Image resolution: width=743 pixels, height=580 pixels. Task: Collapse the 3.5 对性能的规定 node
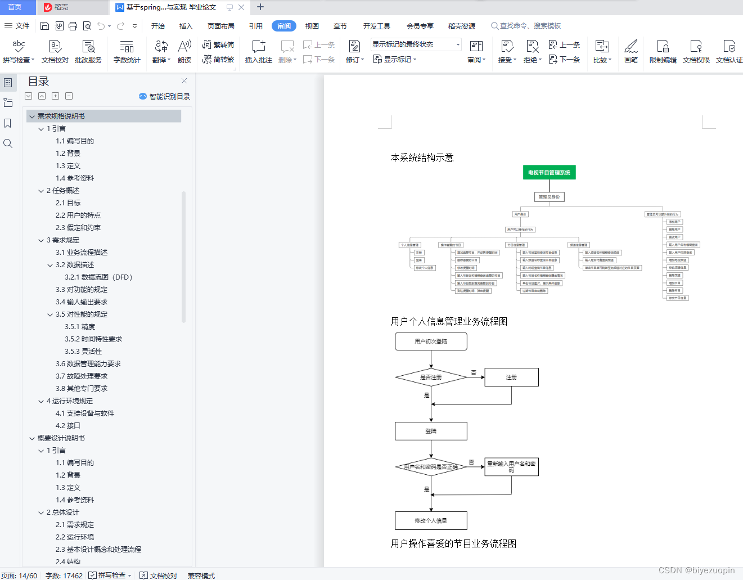point(50,314)
